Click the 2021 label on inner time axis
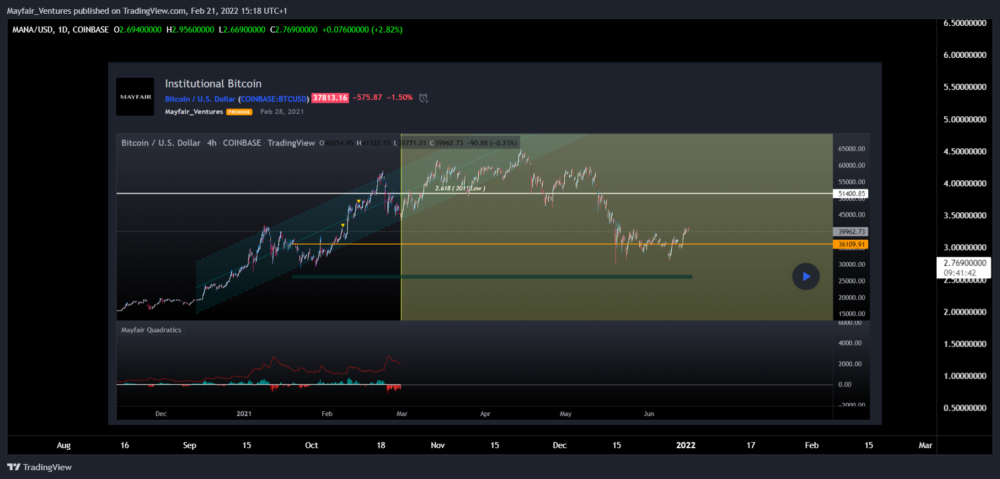 tap(244, 413)
